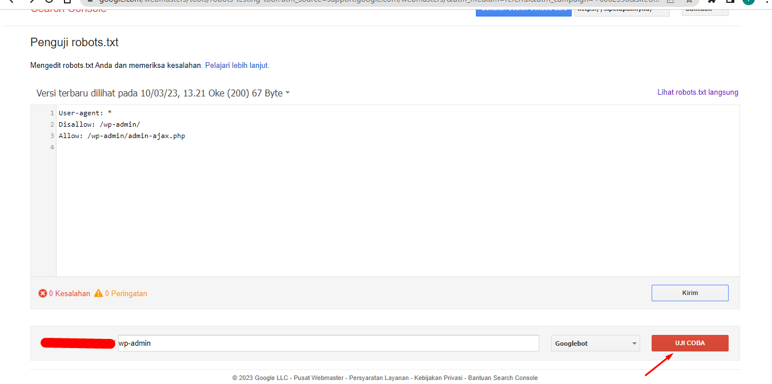Click the browser reload icon
The width and height of the screenshot is (772, 384).
click(x=49, y=2)
